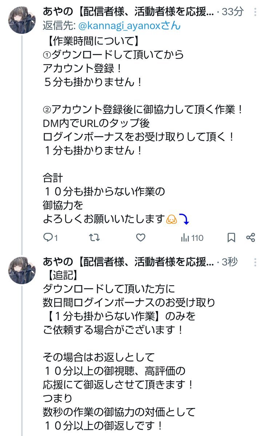Bookmark the 作業時間について tweet
This screenshot has height=436, width=269.
pos(231,238)
